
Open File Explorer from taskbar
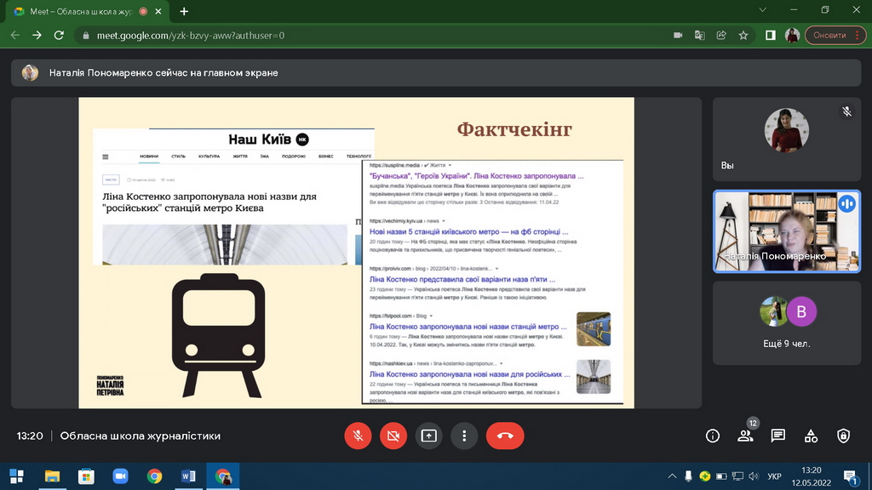click(52, 476)
